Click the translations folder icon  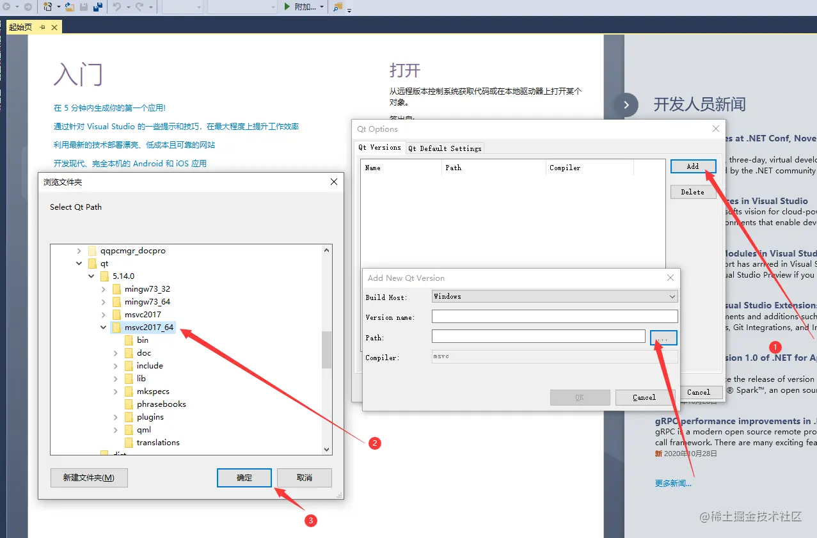pyautogui.click(x=129, y=443)
